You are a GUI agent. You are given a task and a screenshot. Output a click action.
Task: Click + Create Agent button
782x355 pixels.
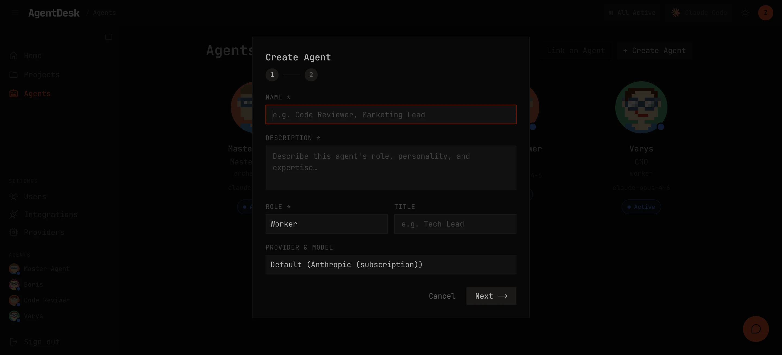point(654,51)
